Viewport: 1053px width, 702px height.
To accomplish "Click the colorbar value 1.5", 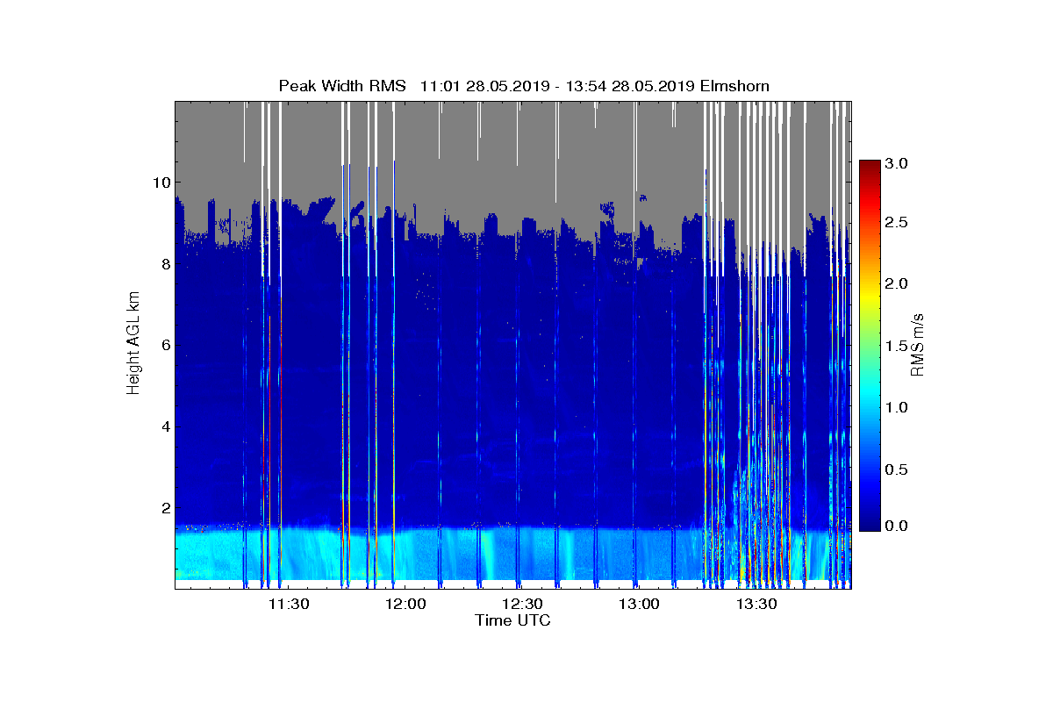I will pyautogui.click(x=896, y=347).
